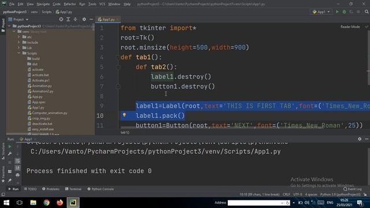Click Collapse All icon in Project panel

pyautogui.click(x=75, y=19)
